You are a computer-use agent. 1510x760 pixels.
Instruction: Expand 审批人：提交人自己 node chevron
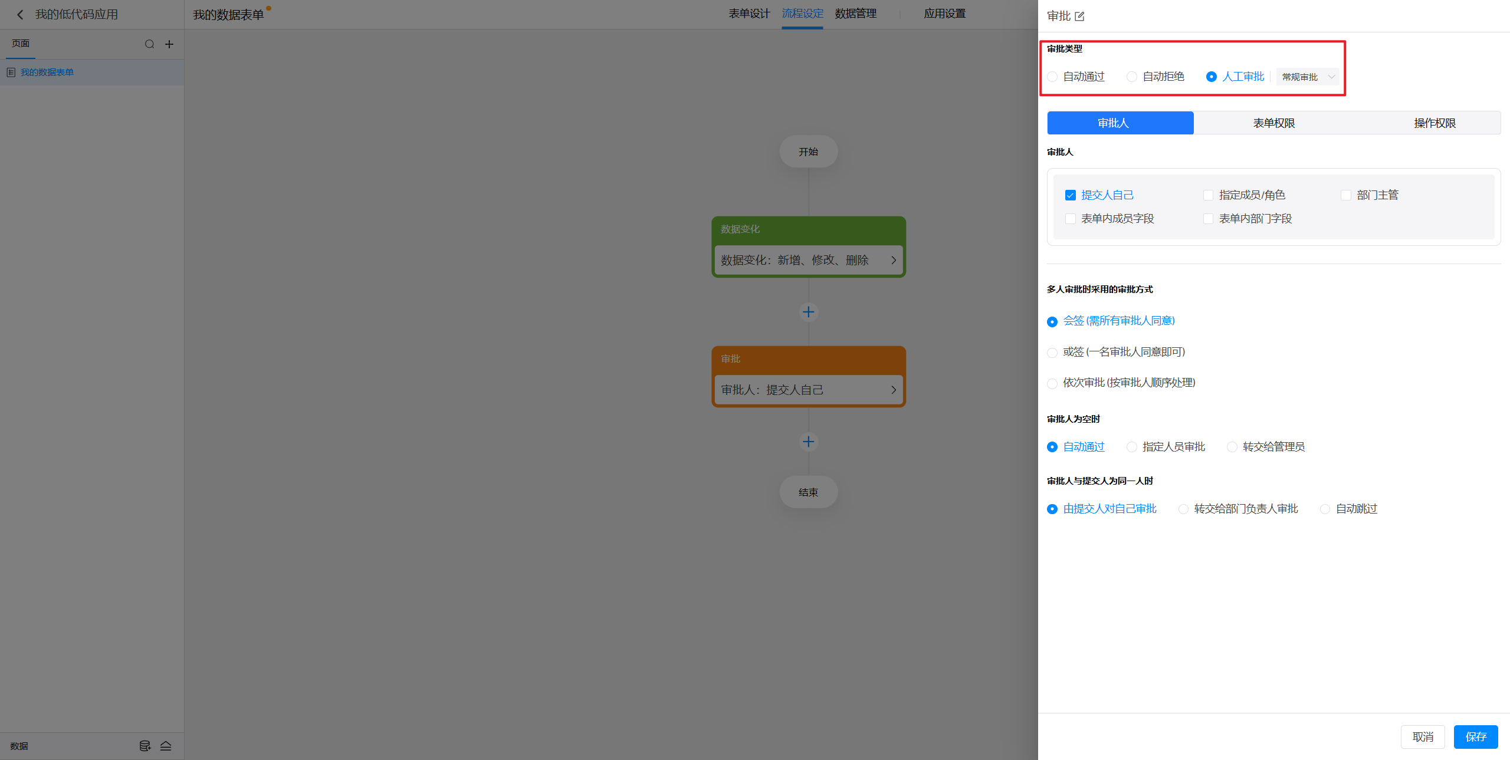893,390
